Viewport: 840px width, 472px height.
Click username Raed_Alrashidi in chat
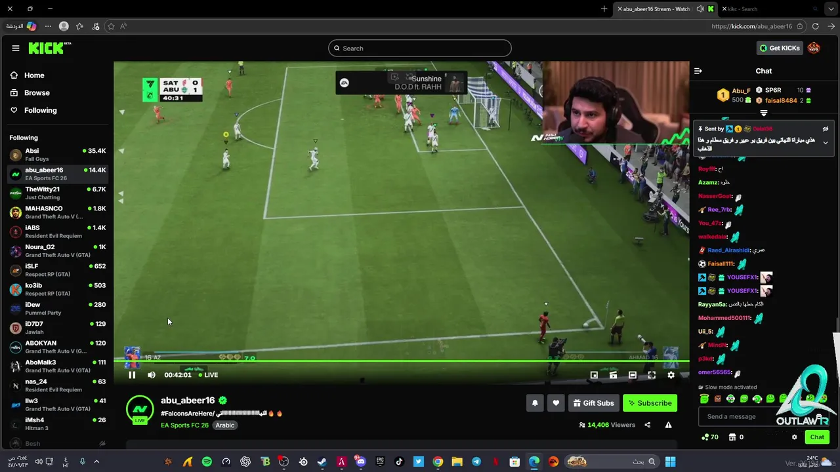(x=728, y=250)
